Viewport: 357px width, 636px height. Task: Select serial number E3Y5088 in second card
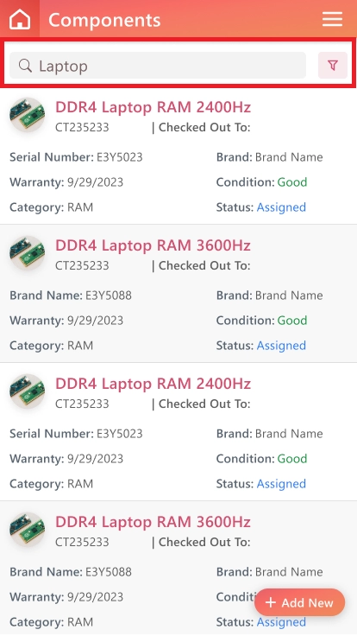click(x=109, y=296)
